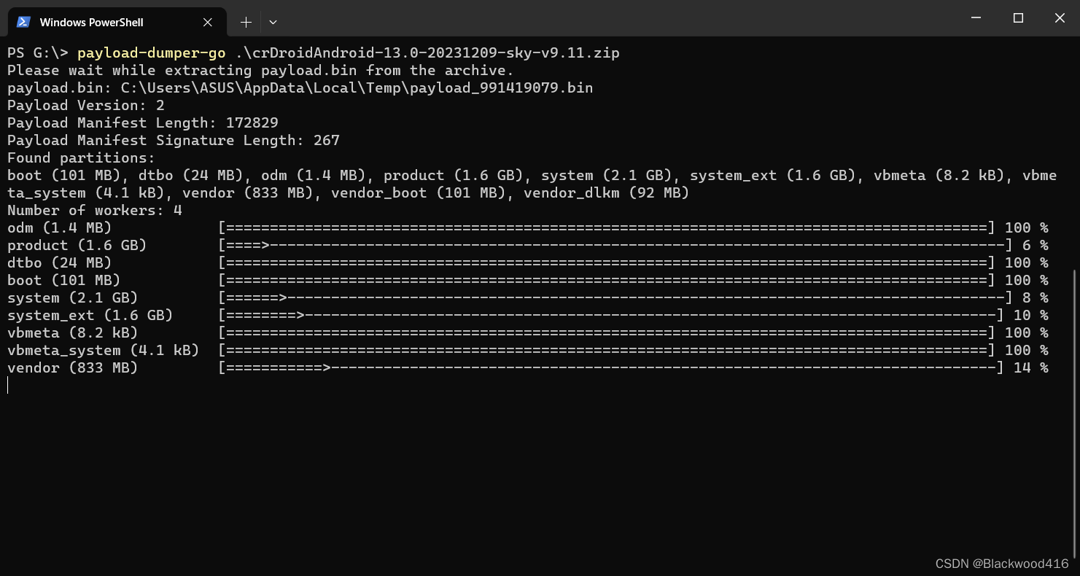Click the blinking cursor in the terminal
Viewport: 1080px width, 576px height.
tap(8, 385)
